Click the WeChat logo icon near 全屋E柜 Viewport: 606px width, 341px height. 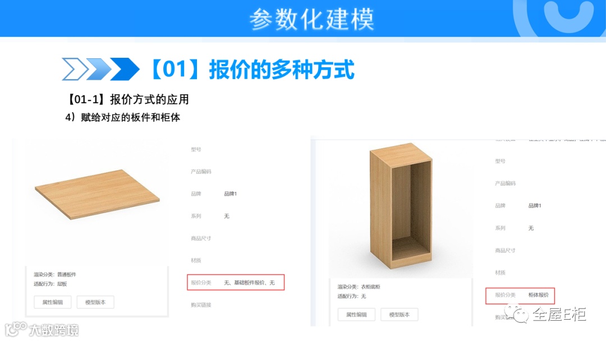pyautogui.click(x=516, y=313)
